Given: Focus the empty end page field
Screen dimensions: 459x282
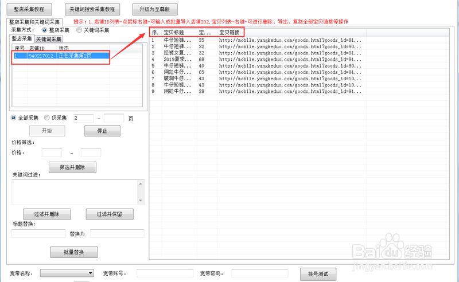Looking at the screenshot, I should point(114,118).
